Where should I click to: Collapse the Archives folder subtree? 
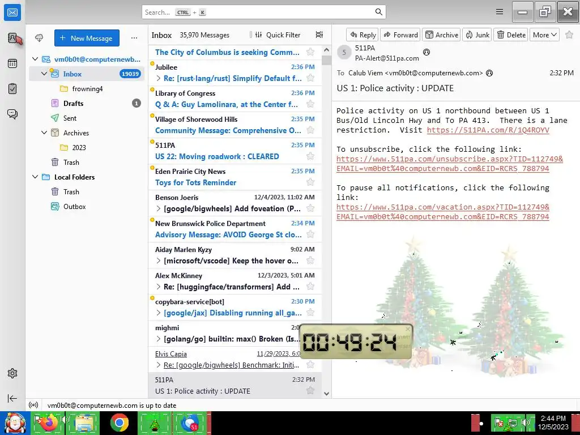point(44,133)
